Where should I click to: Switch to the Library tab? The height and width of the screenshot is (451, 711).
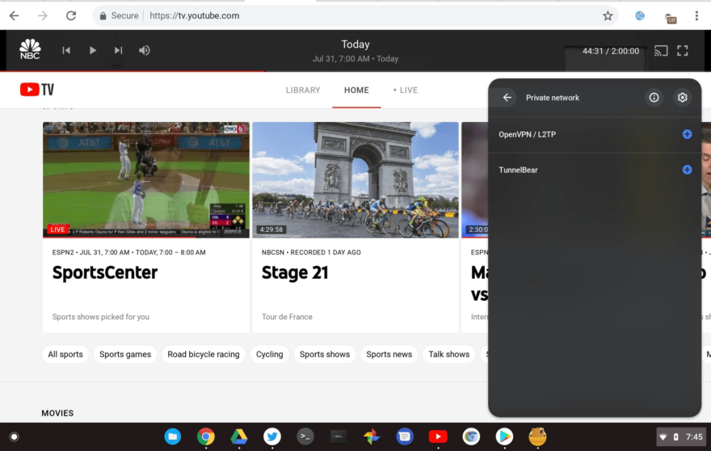pos(303,91)
